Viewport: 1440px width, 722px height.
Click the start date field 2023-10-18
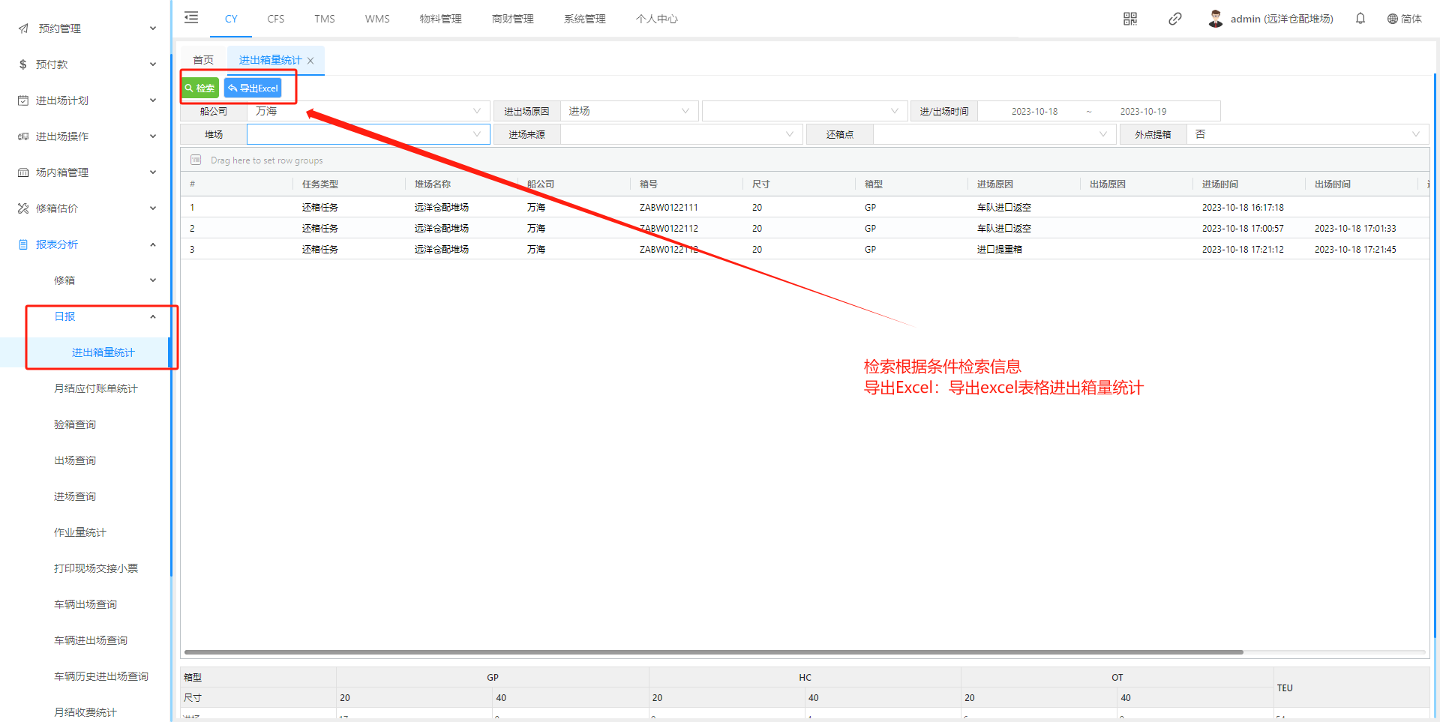(1034, 111)
